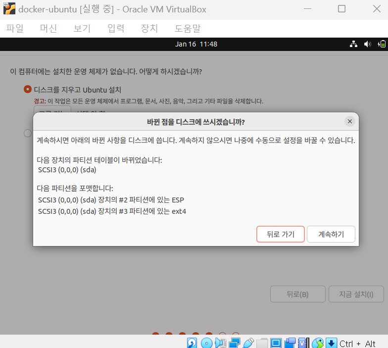Click the Ubuntu network indicator icon
This screenshot has width=388, height=348.
(353, 45)
